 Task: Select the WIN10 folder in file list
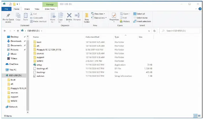pyautogui.click(x=40, y=61)
